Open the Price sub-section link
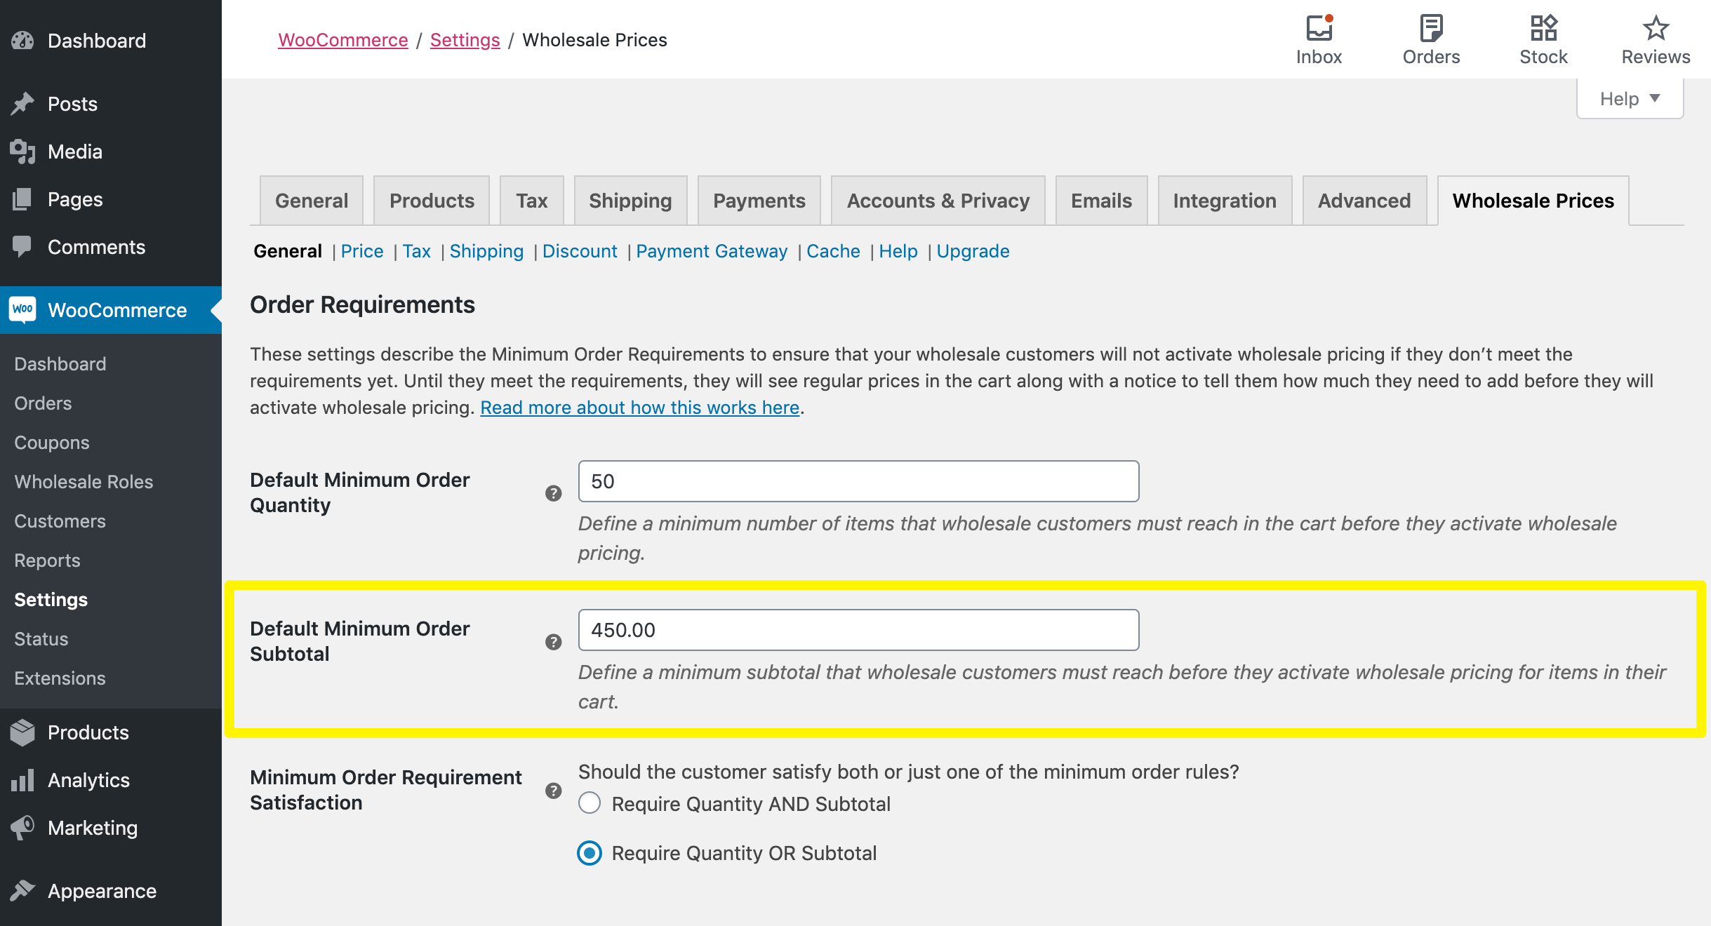 (x=362, y=251)
